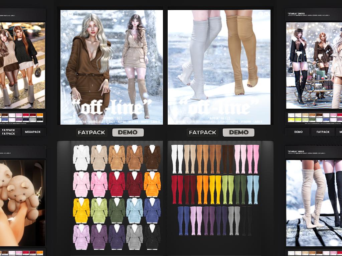The width and height of the screenshot is (342, 256).
Task: Open the Minnie set poster image
Action: pos(112,67)
